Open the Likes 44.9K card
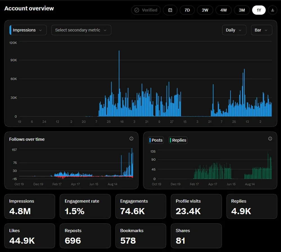The height and width of the screenshot is (252, 281). click(30, 236)
